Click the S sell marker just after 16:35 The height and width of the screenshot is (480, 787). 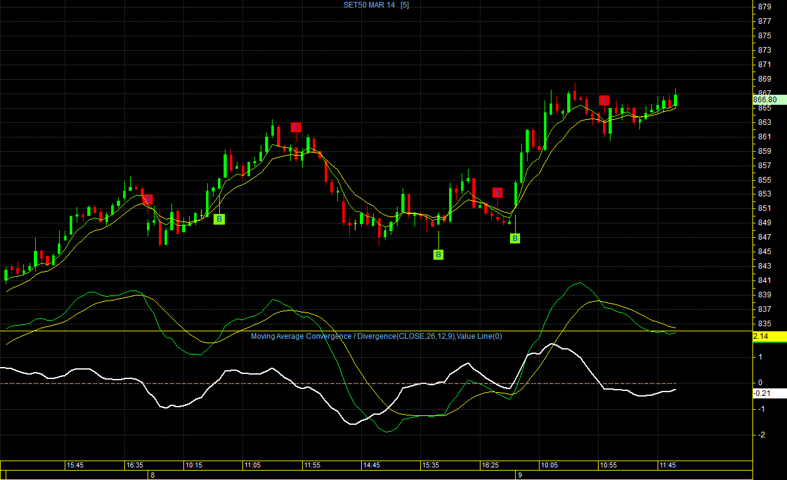tap(148, 200)
